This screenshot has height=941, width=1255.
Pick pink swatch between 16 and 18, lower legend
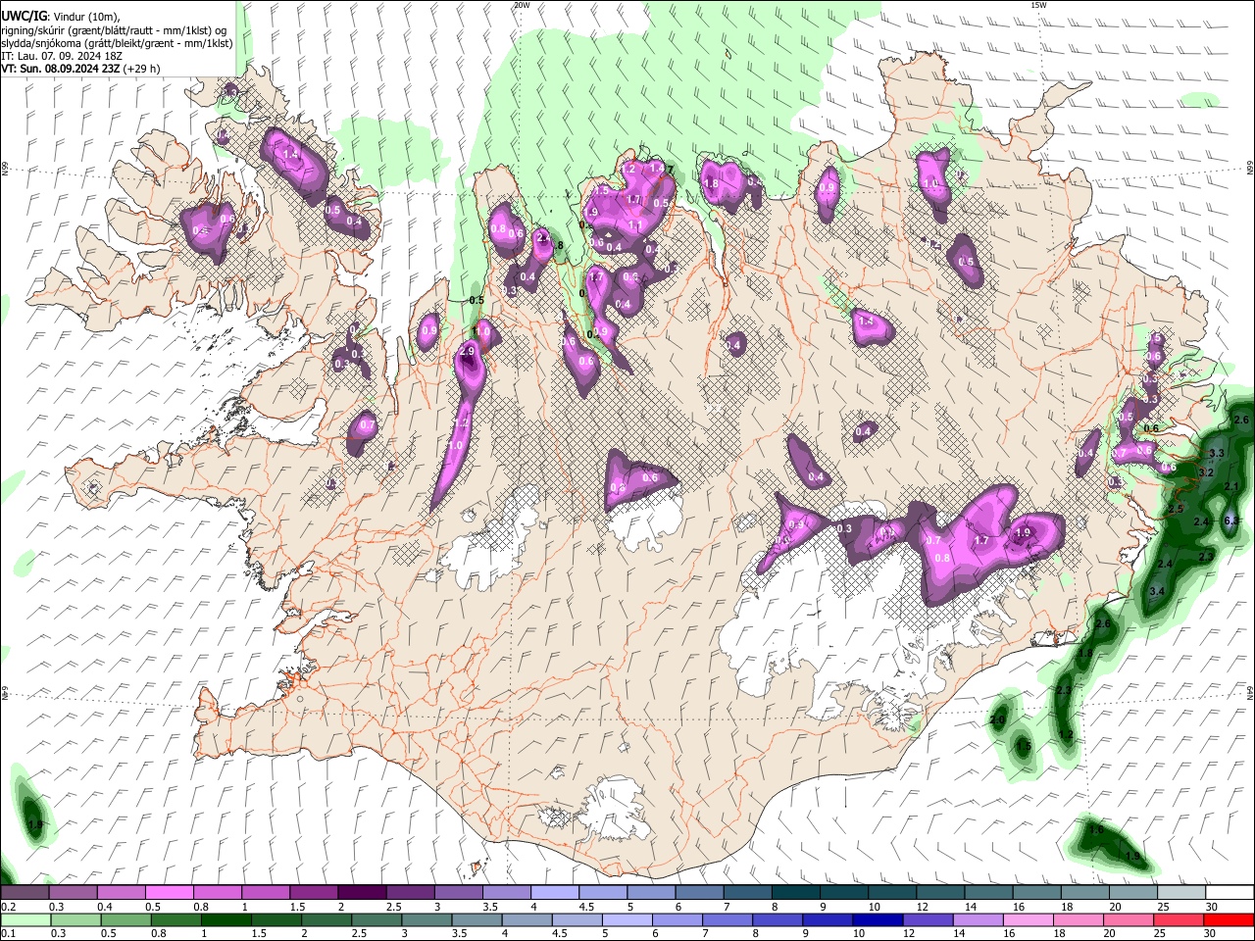click(x=1029, y=919)
